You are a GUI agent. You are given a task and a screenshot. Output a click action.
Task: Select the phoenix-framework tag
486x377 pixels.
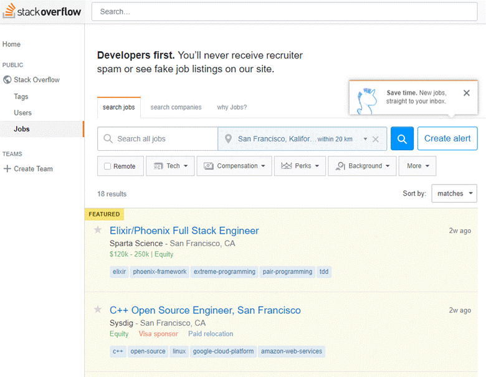pos(160,272)
